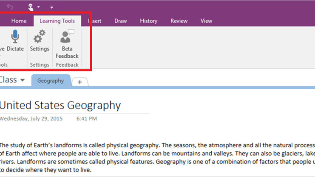The width and height of the screenshot is (315, 177).
Task: Expand Customize Quick Access Toolbar menu
Action: click(x=52, y=7)
